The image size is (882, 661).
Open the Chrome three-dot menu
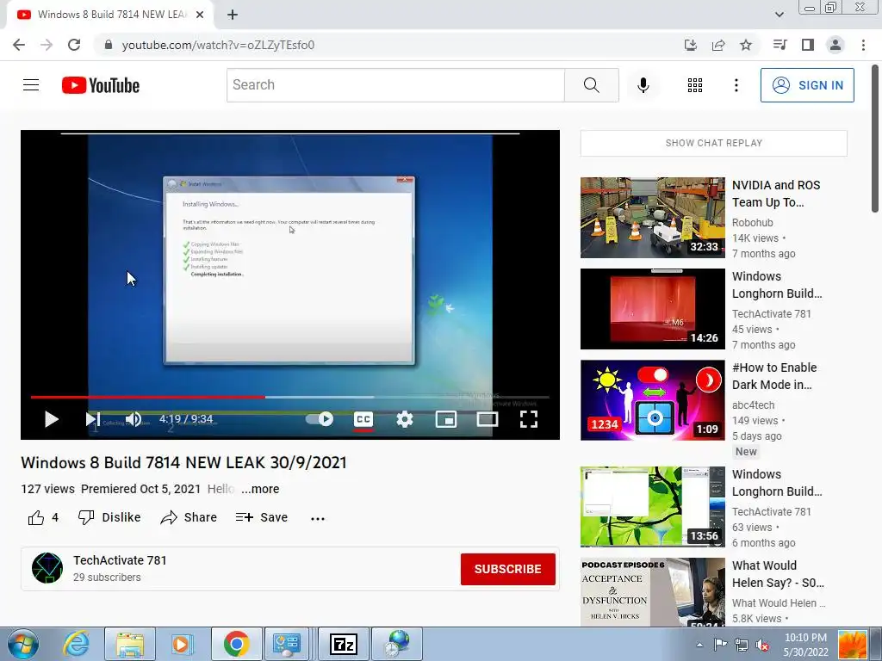point(863,45)
